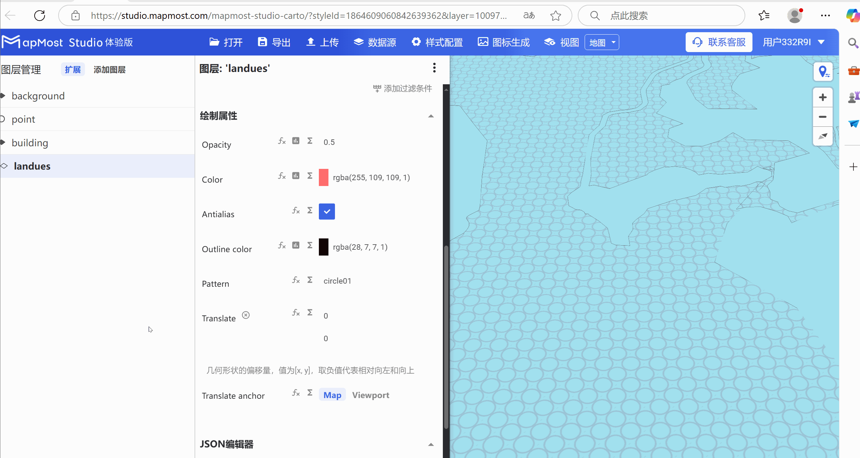Screen dimensions: 860x458
Task: Click the 视图 view icon
Action: [x=549, y=42]
